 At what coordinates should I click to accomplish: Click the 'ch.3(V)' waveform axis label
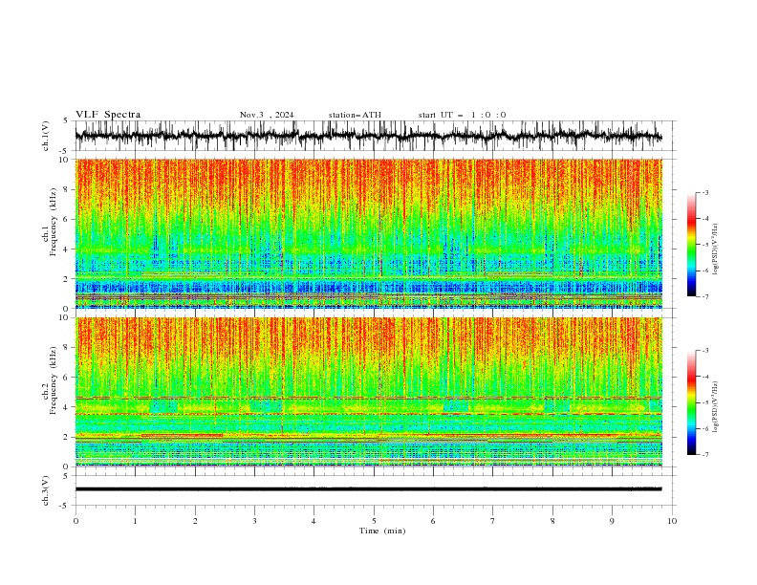pos(46,490)
